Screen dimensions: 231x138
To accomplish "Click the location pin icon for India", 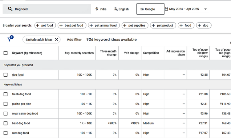I will point(97,9).
